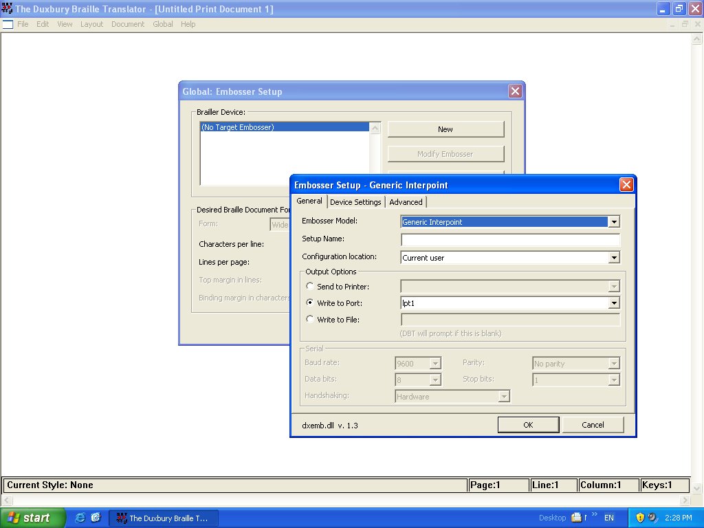Open the Handshaking dropdown

coord(504,397)
